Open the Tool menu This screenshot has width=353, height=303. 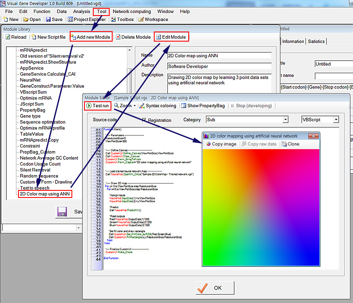pyautogui.click(x=101, y=11)
